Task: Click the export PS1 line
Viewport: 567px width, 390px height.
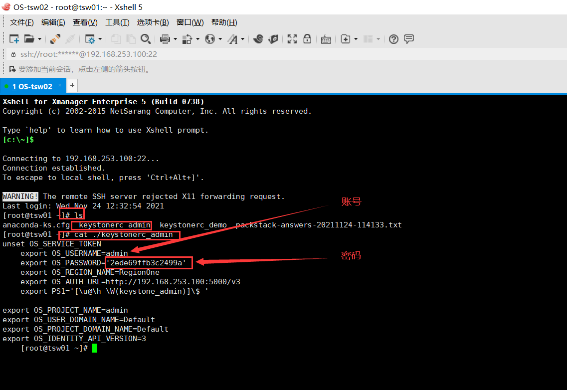Action: click(x=114, y=291)
